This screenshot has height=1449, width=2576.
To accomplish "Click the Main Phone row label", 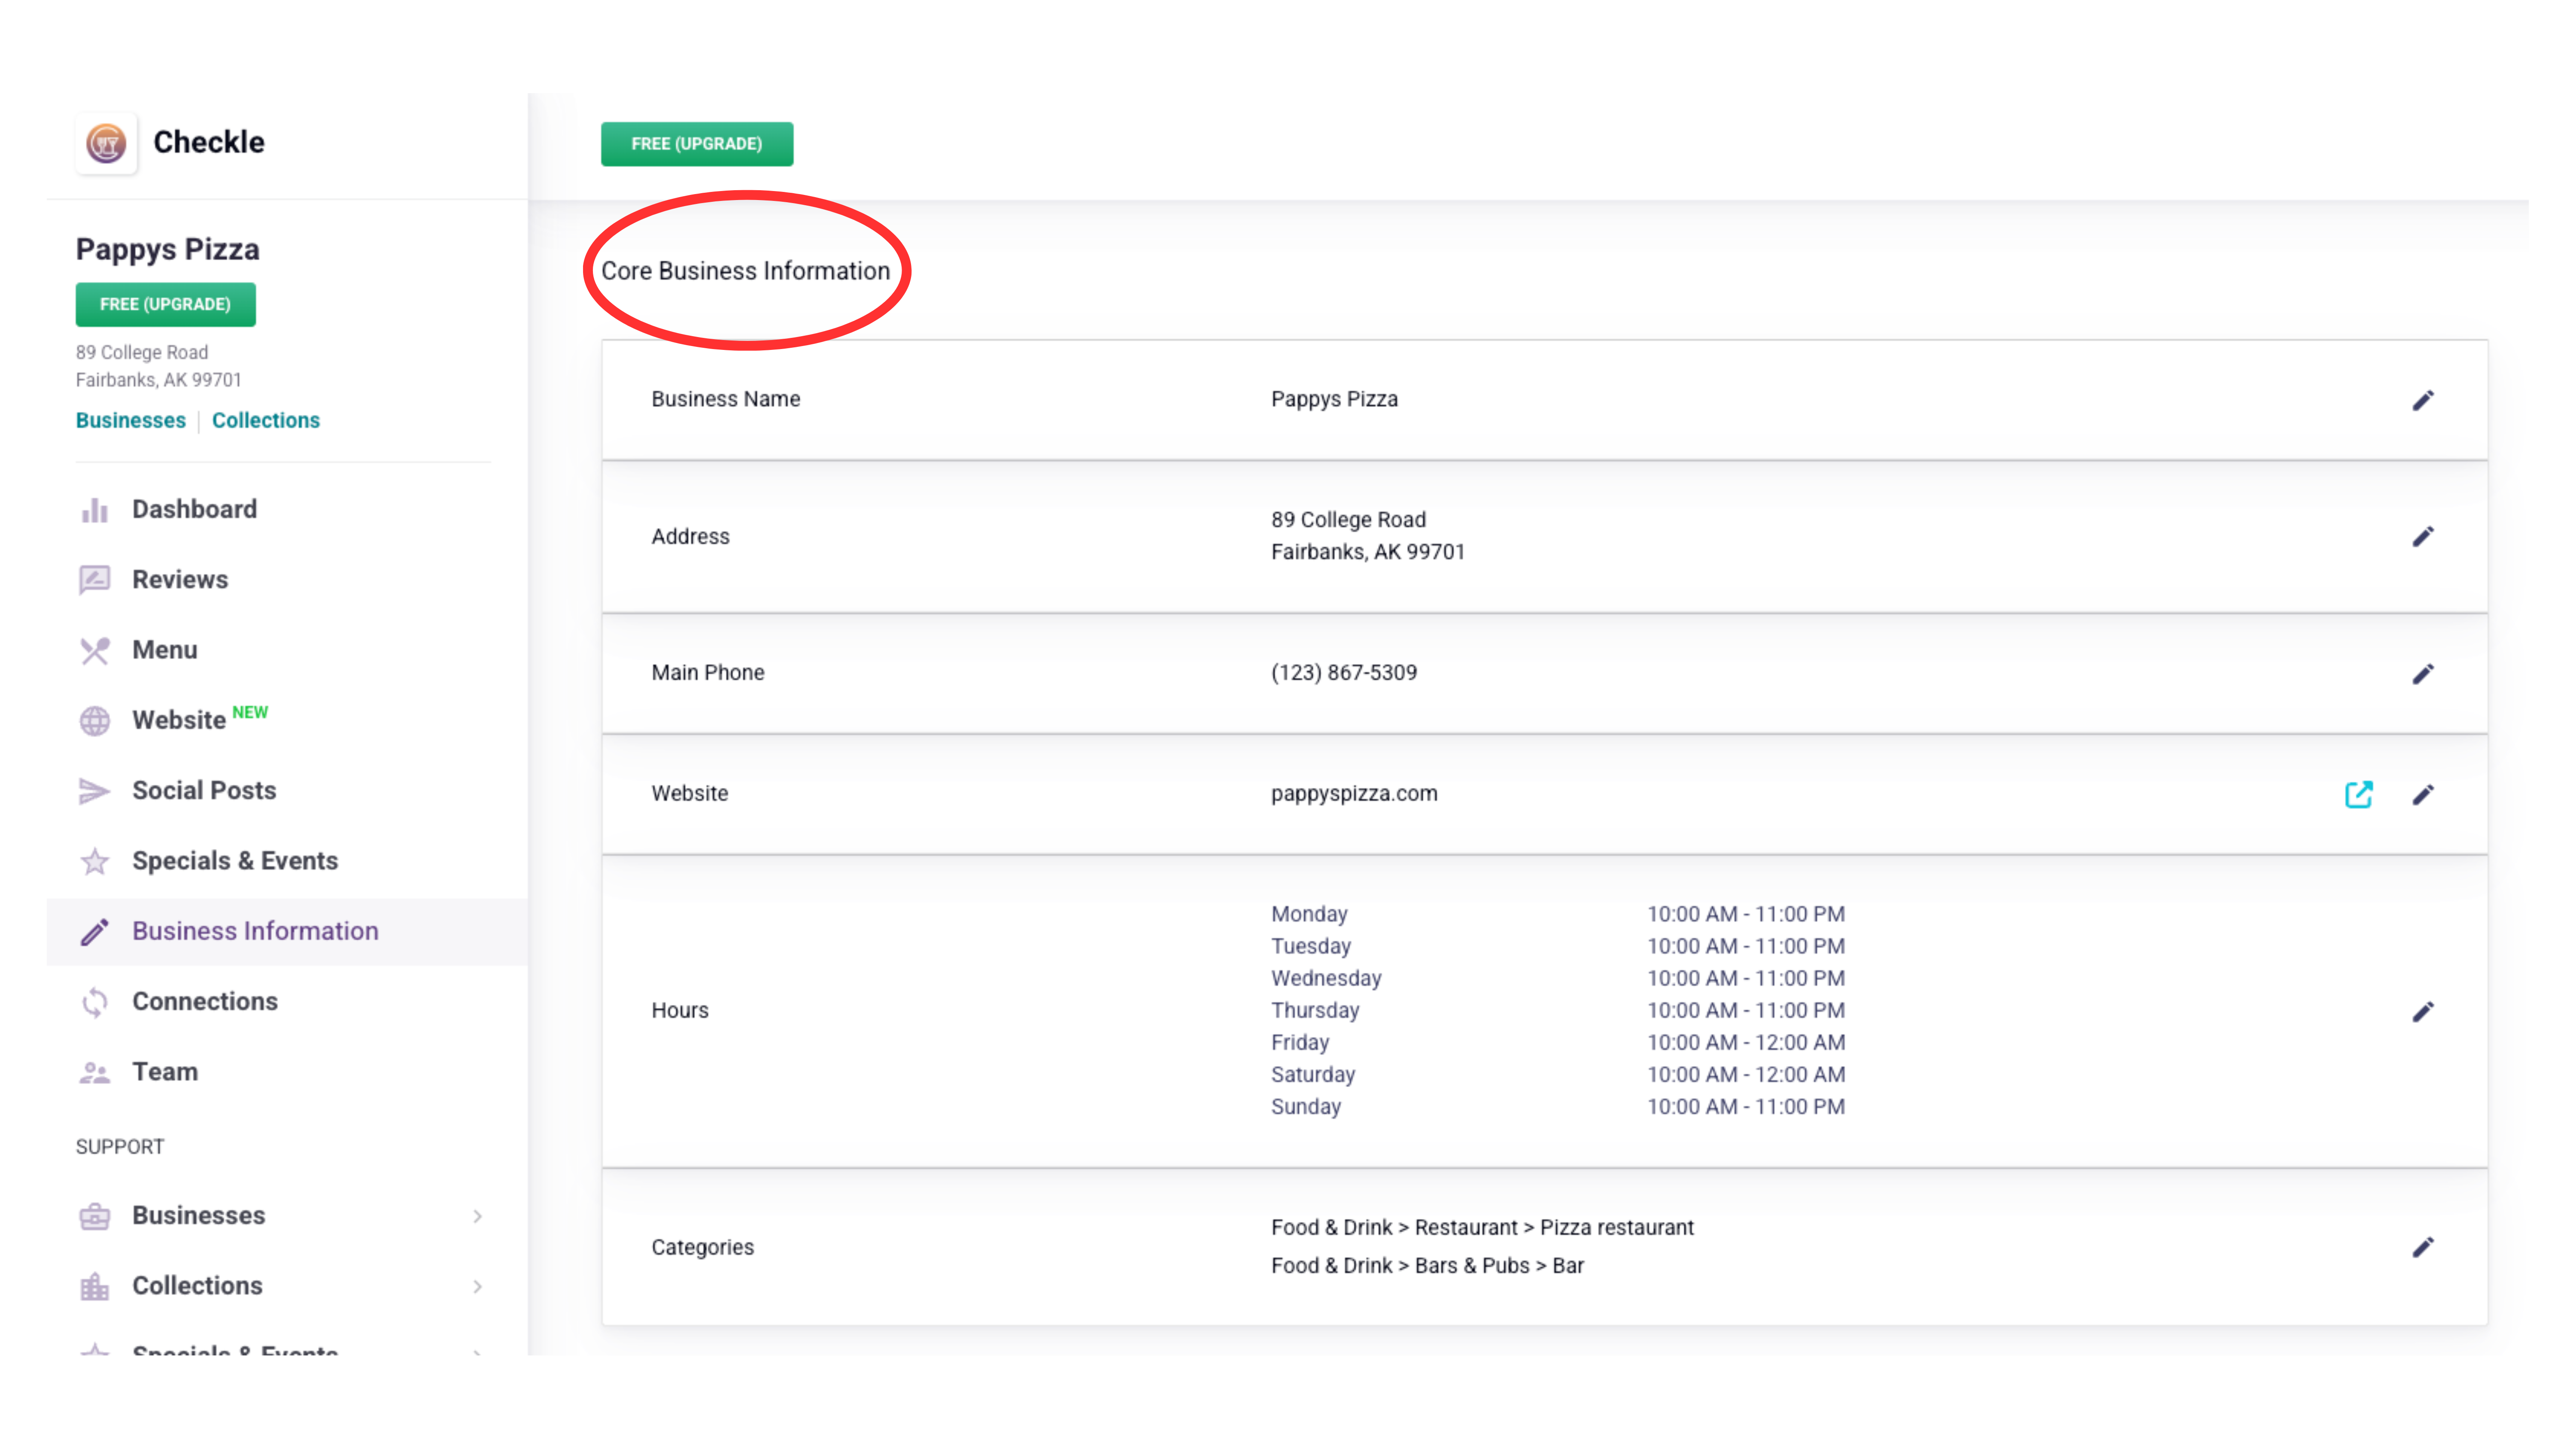I will click(x=708, y=673).
